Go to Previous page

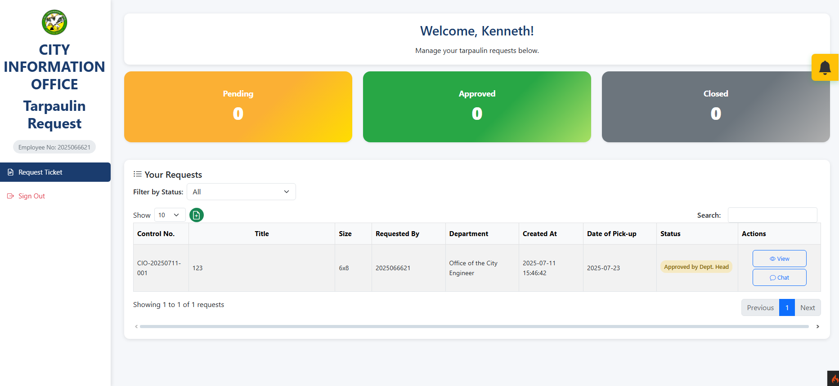[x=760, y=307]
